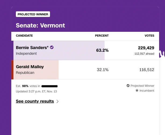Click the VOTES column header
Screen dimensions: 165x135
click(149, 36)
